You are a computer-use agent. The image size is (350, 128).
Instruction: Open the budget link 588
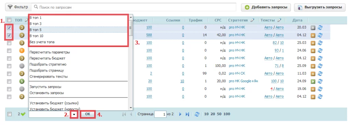(149, 35)
